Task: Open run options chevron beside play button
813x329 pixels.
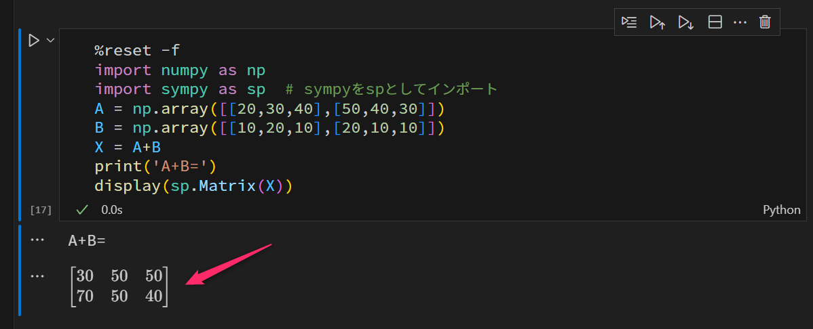Action: (50, 41)
